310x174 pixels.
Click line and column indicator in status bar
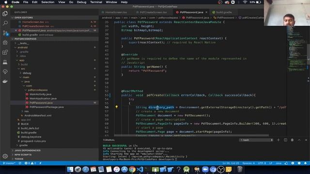(231, 163)
